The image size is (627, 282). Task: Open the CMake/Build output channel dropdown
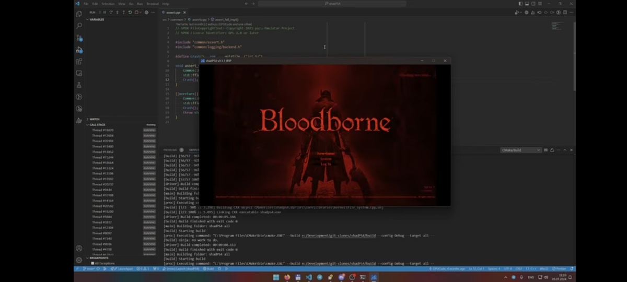[x=520, y=150]
